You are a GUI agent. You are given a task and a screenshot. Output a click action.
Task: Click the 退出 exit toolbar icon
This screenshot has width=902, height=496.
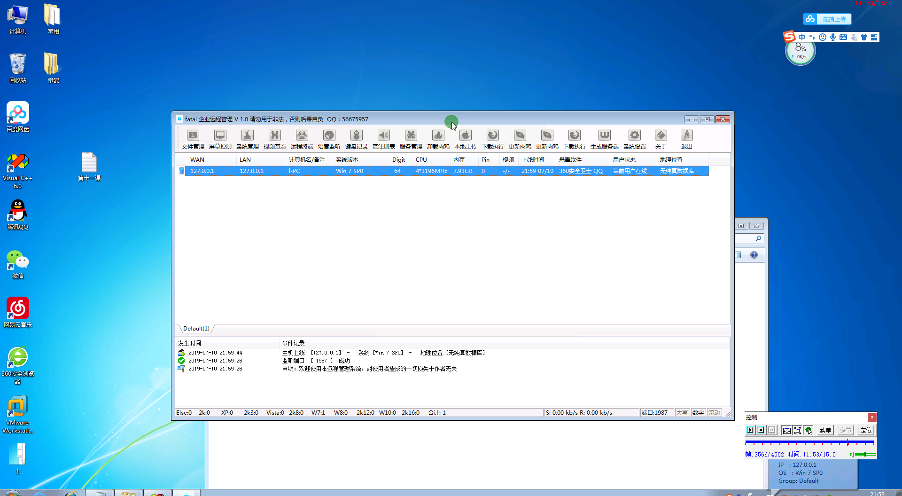pyautogui.click(x=686, y=139)
